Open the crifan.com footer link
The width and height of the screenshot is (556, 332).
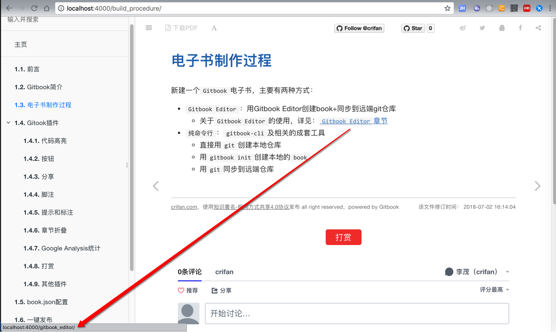[184, 207]
